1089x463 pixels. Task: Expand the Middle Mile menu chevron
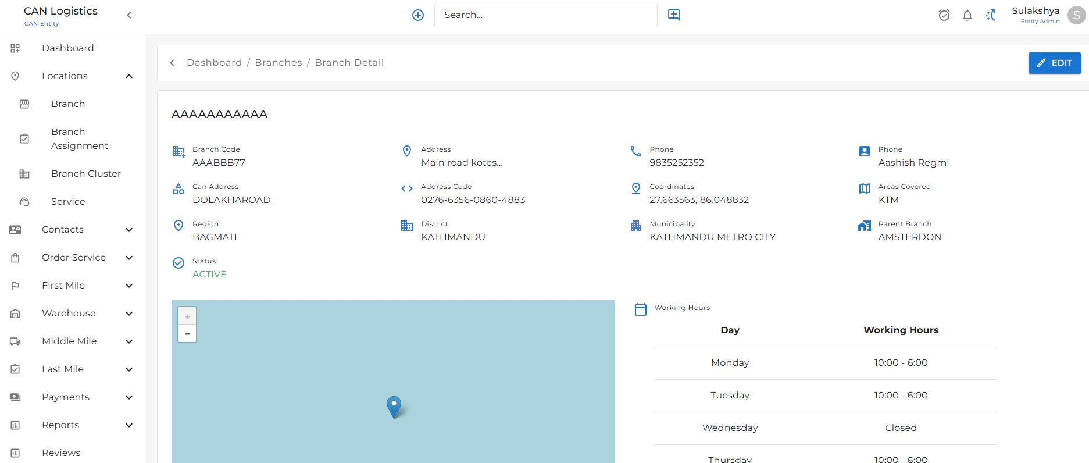(x=129, y=341)
